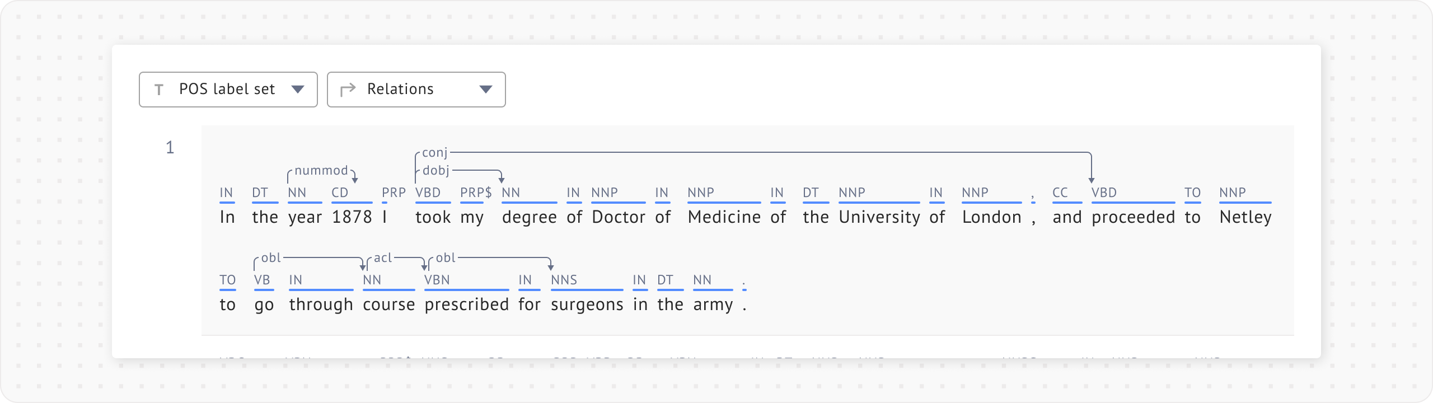The height and width of the screenshot is (403, 1433).
Task: Click the CD tag above '1878'
Action: pos(340,193)
